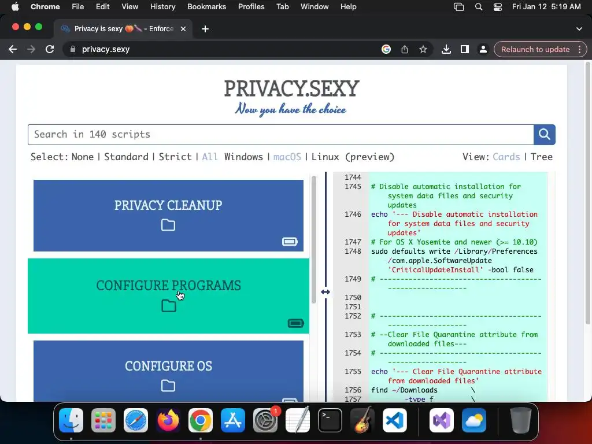Toggle Chrome side panel icon
This screenshot has height=444, width=592.
465,50
